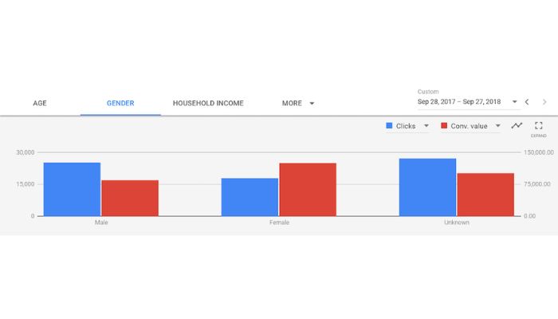
Task: Switch to line chart view icon
Action: (x=517, y=126)
